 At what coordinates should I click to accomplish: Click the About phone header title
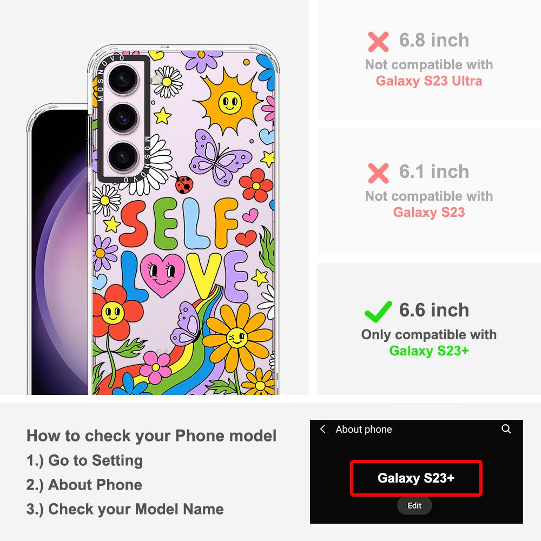coord(364,429)
